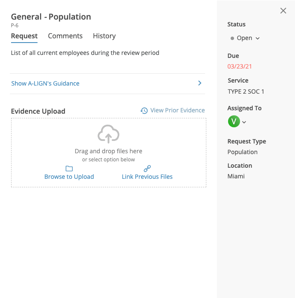Open the Assigned To dropdown arrow
295x298 pixels.
point(244,123)
